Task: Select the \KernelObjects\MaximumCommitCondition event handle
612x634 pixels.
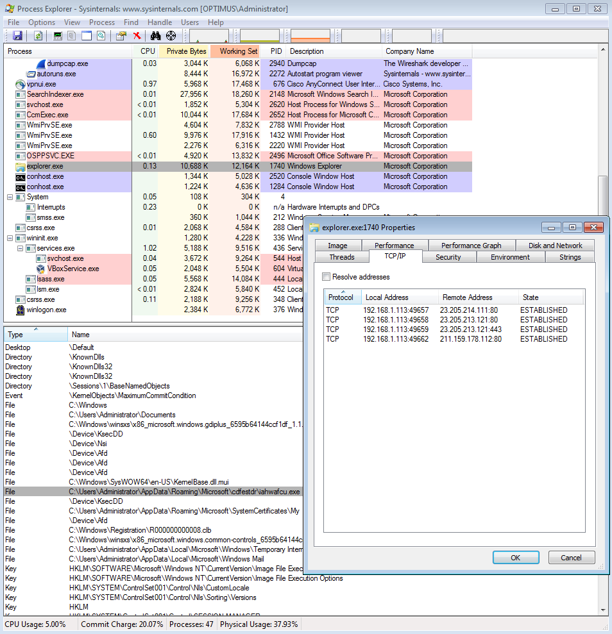Action: point(153,396)
